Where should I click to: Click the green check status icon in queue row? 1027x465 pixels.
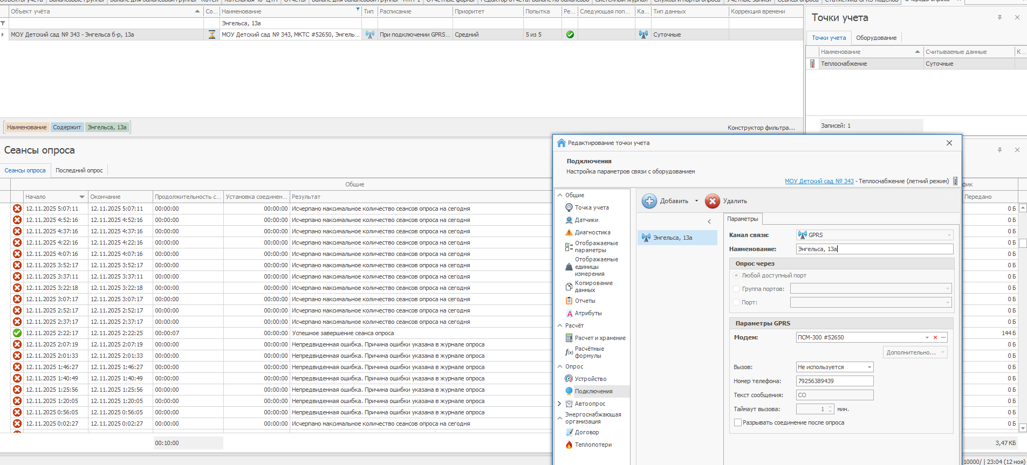coord(570,34)
